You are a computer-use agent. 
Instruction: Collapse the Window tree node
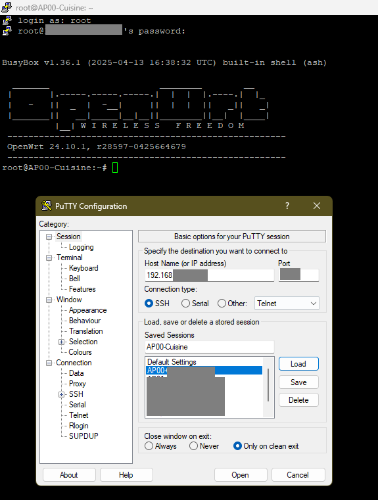pyautogui.click(x=49, y=300)
